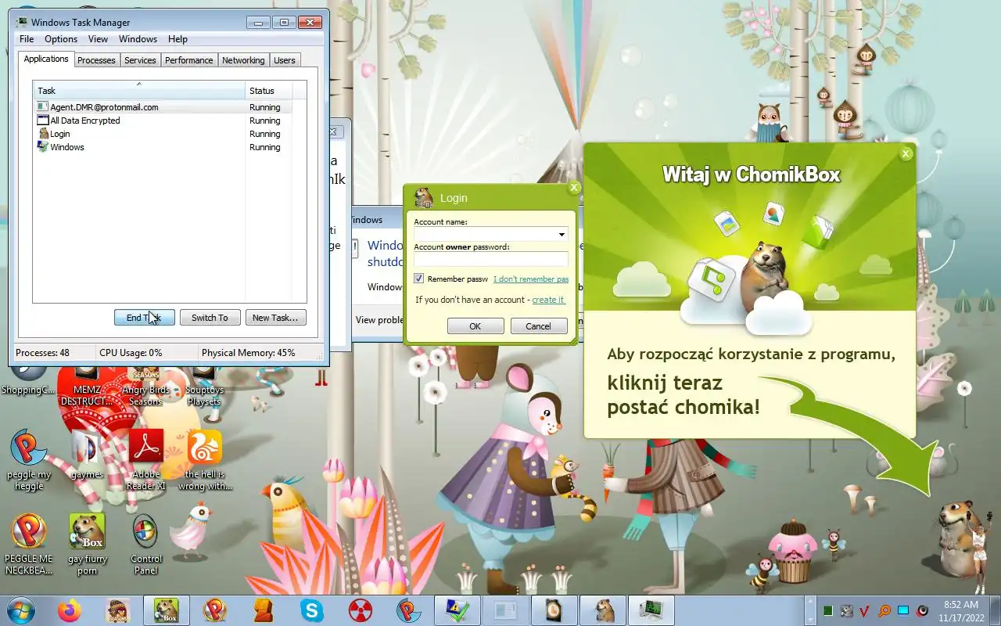Select the 'Angry Birds Seasons' desktop icon
This screenshot has width=1001, height=626.
146,387
